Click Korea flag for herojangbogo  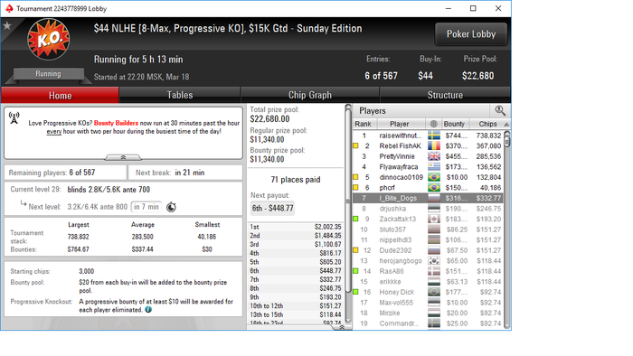(434, 261)
